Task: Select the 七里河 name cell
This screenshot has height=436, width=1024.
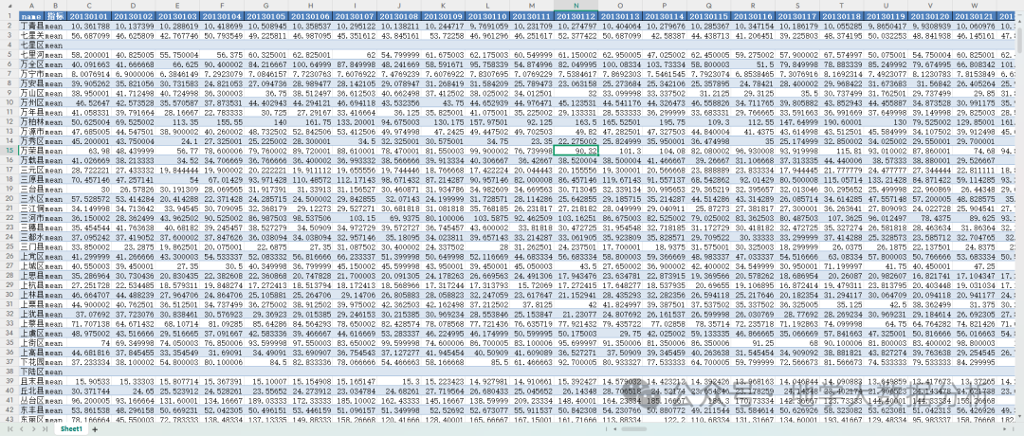Action: click(x=32, y=56)
